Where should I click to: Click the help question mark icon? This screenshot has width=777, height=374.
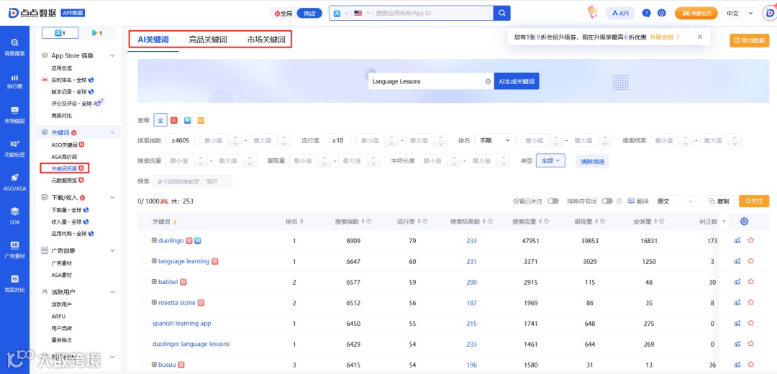click(x=646, y=14)
